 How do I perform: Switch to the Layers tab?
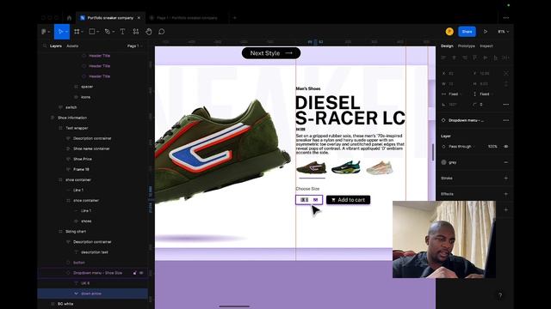click(x=55, y=45)
